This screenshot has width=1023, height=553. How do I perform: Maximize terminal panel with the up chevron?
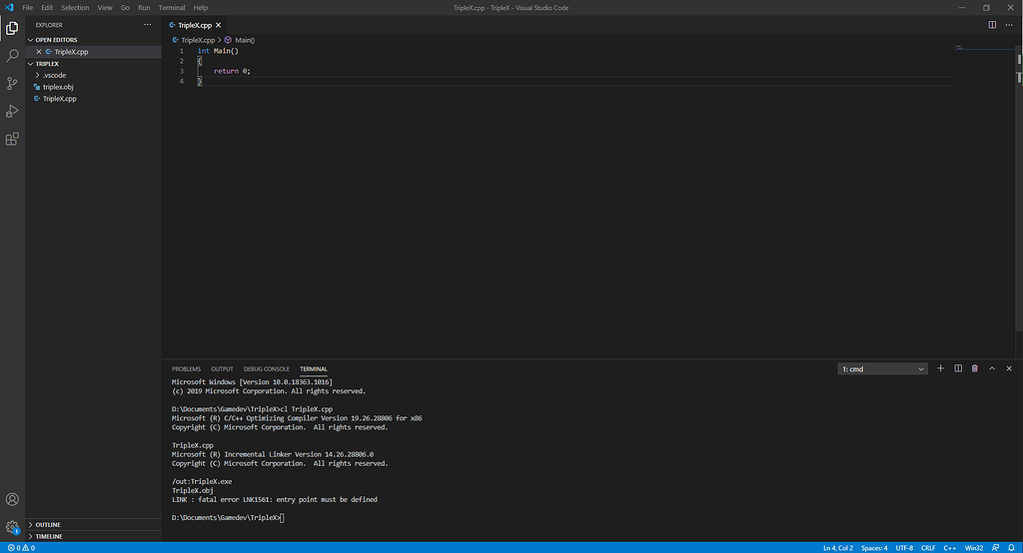(x=992, y=369)
